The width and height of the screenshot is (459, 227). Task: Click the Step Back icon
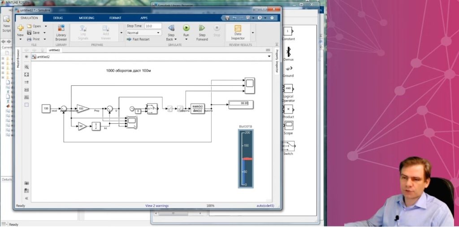[171, 28]
